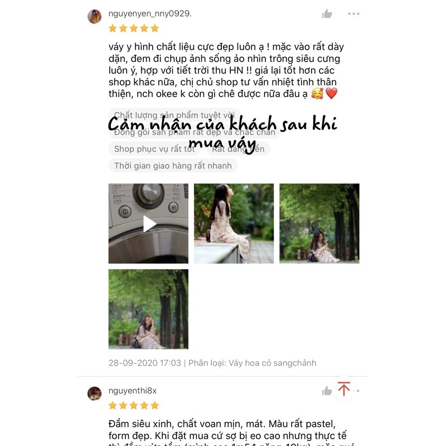This screenshot has height=446, width=446.
Task: Select tag 'Đóng gói sản phẩm rất đẹp'
Action: 195,132
